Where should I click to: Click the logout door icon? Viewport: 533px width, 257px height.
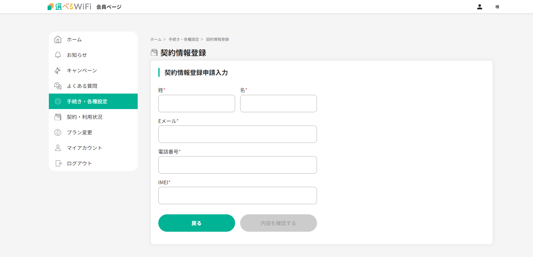(x=58, y=163)
